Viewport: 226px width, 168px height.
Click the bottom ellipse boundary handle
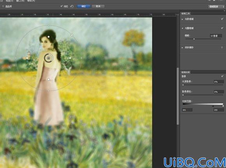tap(49, 91)
